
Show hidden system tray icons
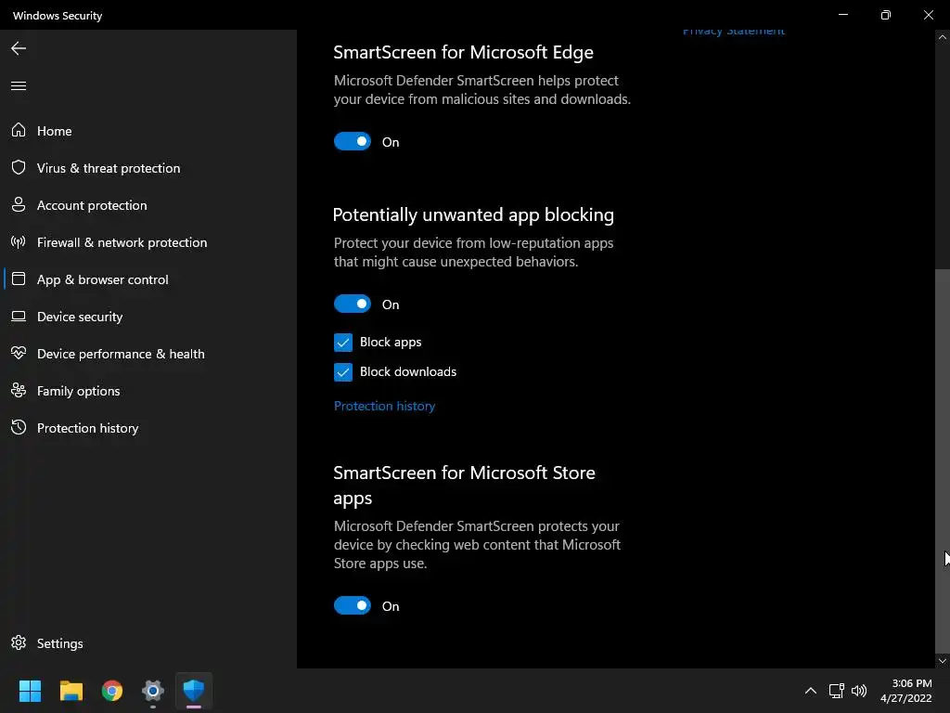[x=810, y=691]
